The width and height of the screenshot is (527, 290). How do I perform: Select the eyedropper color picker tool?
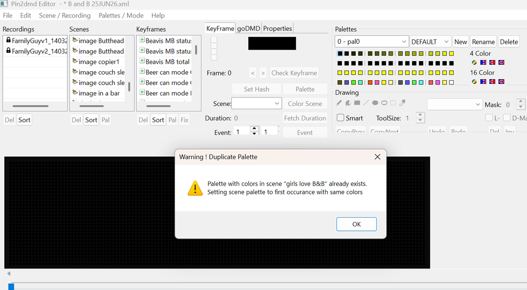402,103
